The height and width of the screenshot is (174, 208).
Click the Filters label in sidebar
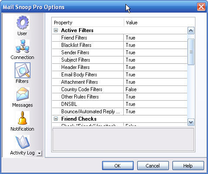pyautogui.click(x=22, y=81)
